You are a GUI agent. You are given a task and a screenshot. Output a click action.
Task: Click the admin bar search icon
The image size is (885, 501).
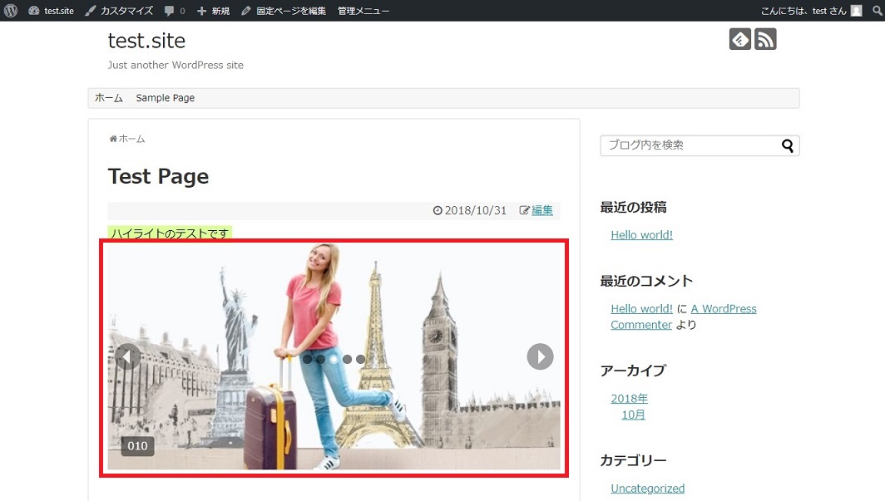[875, 11]
